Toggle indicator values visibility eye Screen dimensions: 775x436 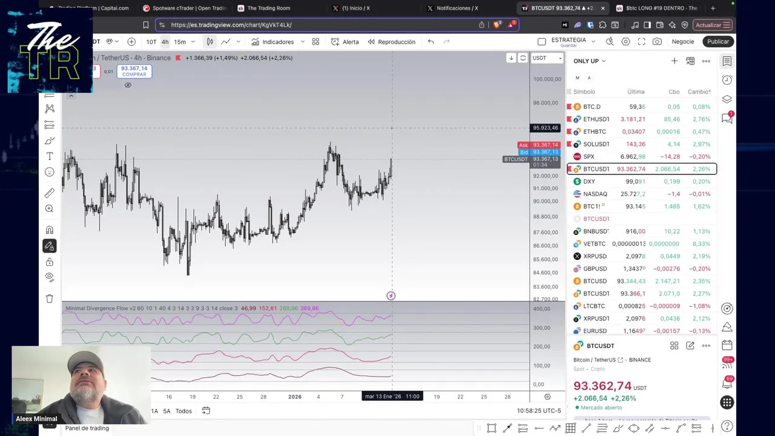click(128, 85)
